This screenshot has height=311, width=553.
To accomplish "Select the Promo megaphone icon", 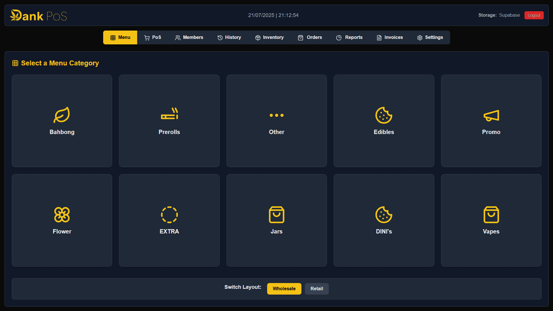I will point(491,115).
